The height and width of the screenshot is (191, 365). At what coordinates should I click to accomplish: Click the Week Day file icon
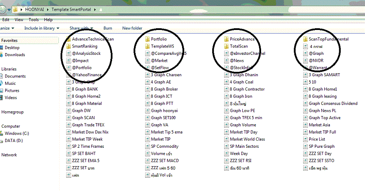point(226,153)
